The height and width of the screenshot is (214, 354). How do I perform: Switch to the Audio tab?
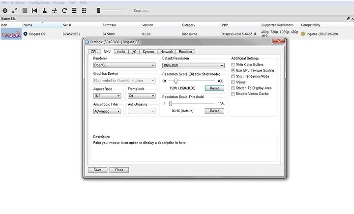[x=121, y=52]
